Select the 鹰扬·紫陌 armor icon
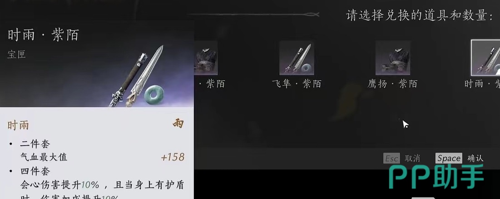This screenshot has height=199, width=500. click(392, 58)
